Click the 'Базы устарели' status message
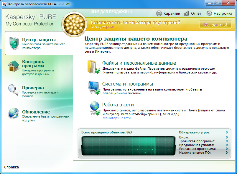 pyautogui.click(x=102, y=27)
